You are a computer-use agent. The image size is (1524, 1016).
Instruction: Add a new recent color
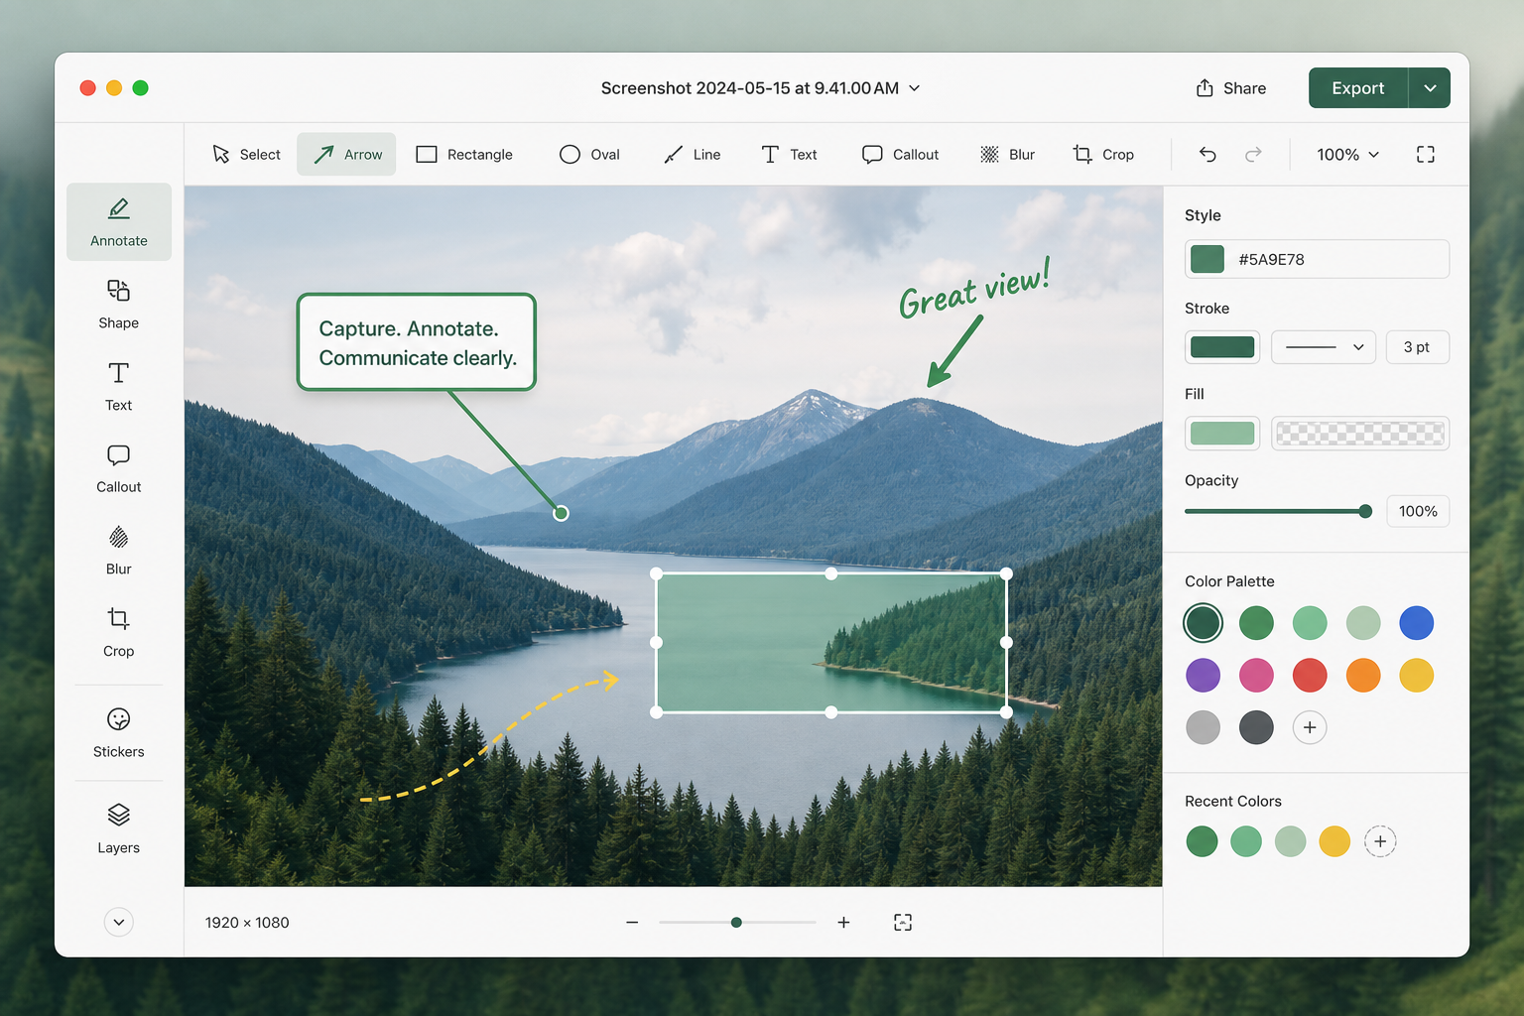1380,841
